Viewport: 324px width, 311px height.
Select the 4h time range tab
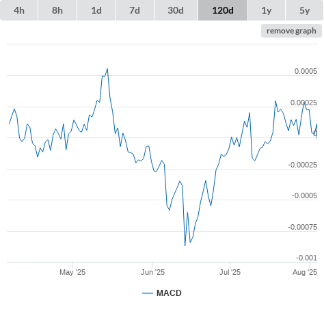[x=19, y=10]
